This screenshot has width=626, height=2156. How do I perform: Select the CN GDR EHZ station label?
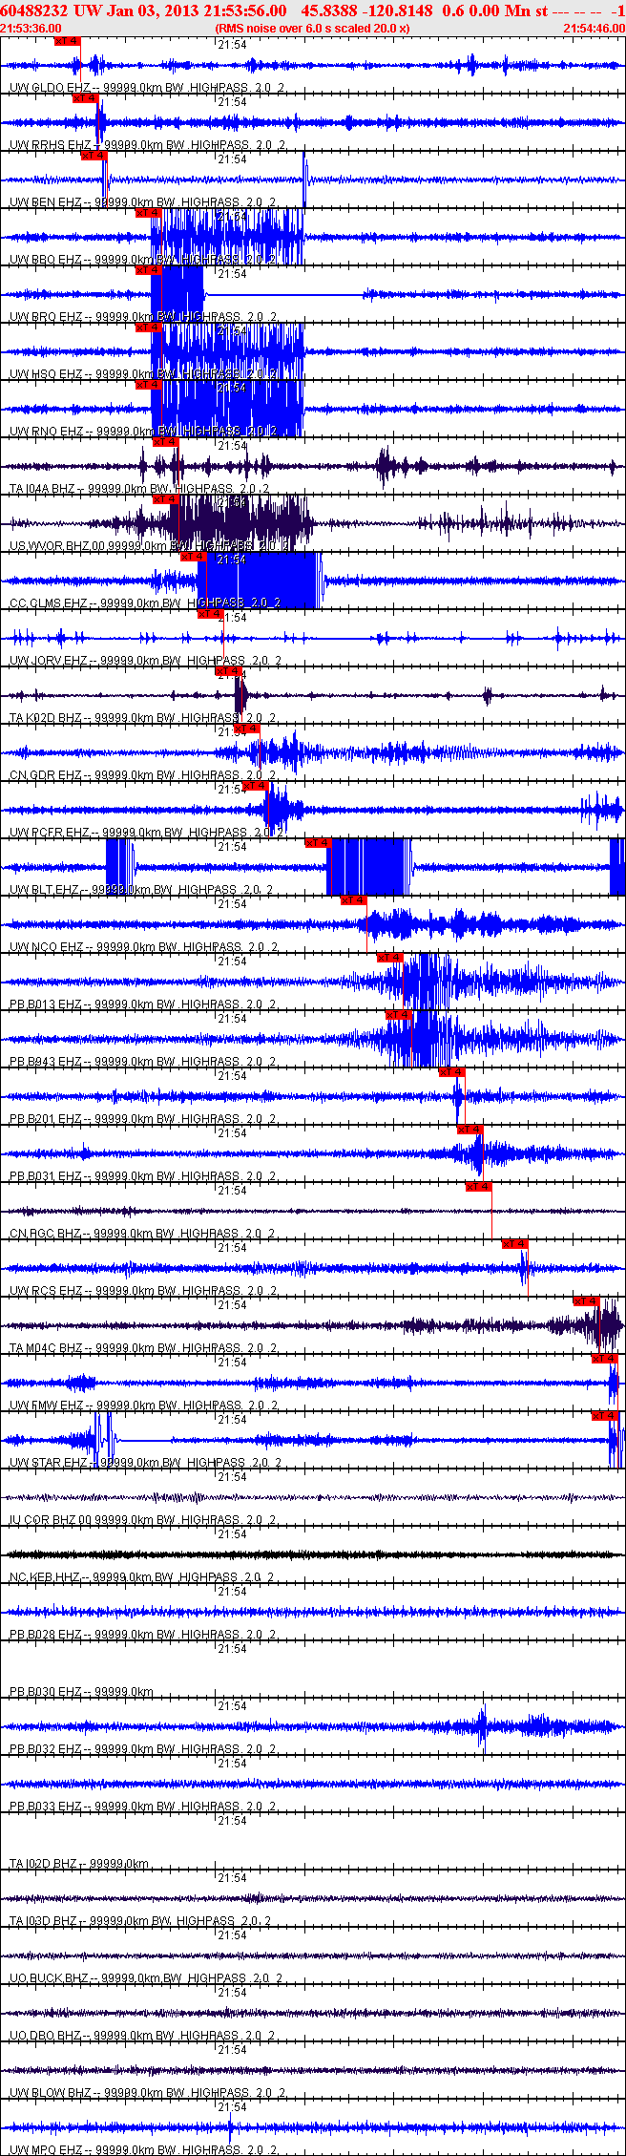pos(144,775)
